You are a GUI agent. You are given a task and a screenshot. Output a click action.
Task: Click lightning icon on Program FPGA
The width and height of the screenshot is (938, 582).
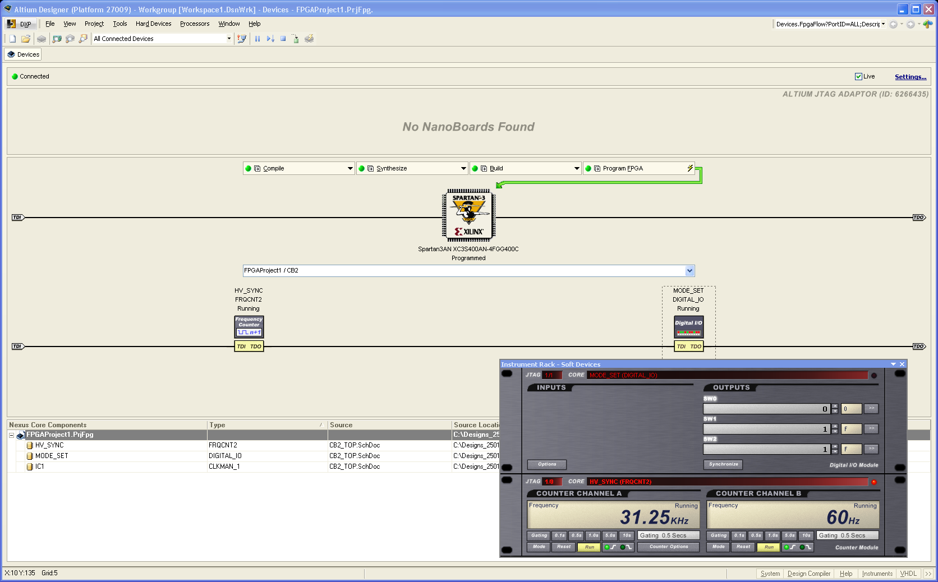tap(690, 168)
